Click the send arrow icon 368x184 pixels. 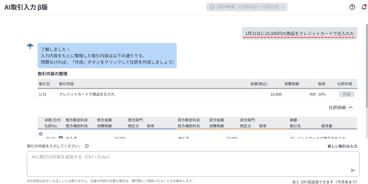tap(353, 170)
